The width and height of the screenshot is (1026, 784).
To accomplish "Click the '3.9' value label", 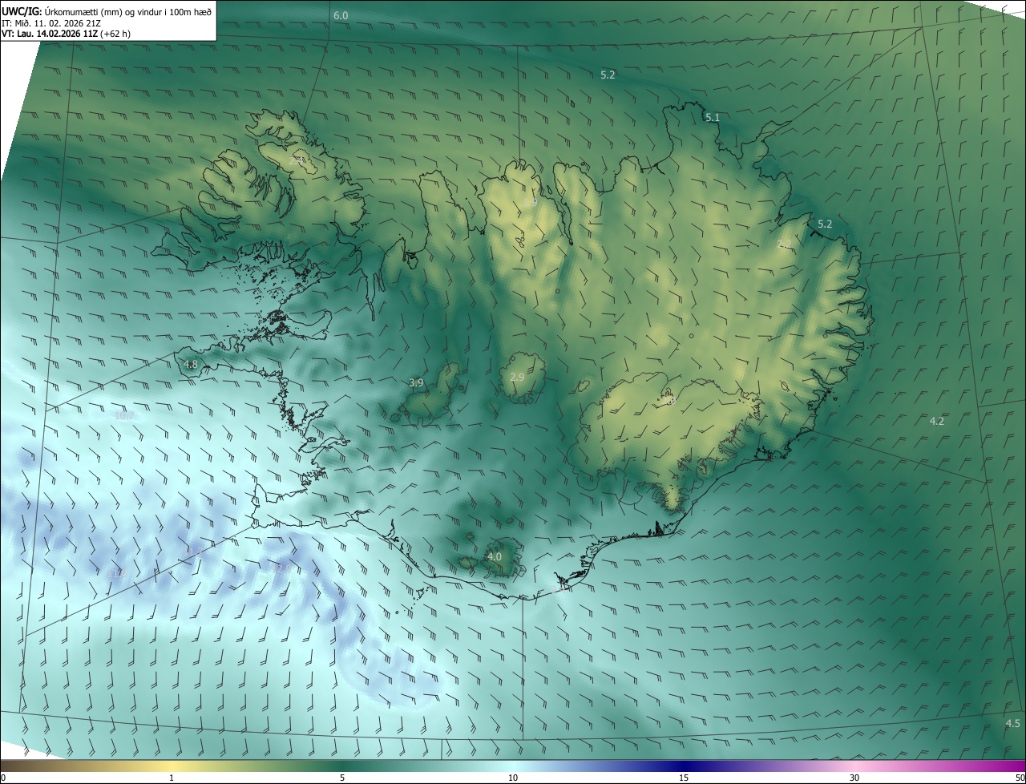I will (x=416, y=383).
